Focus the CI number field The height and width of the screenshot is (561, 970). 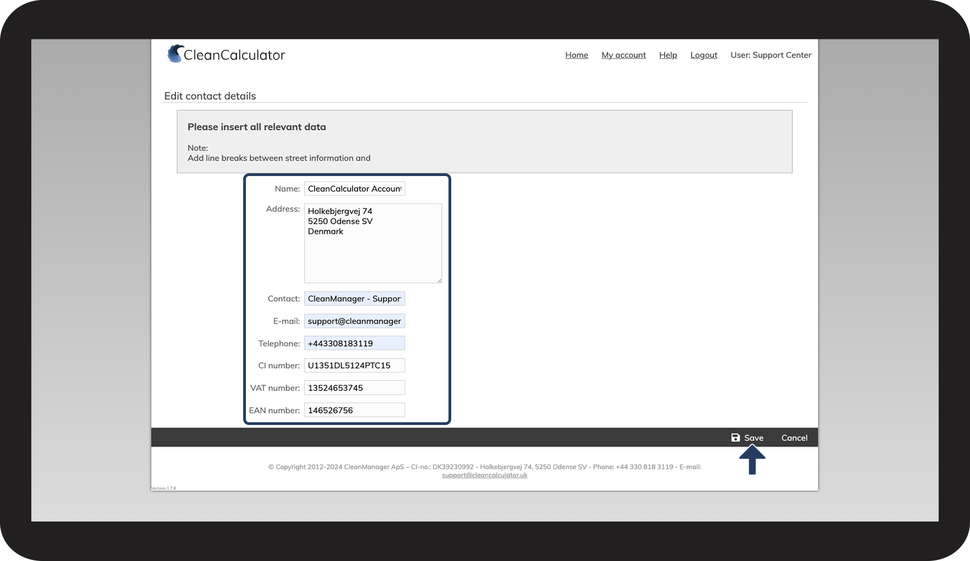[355, 365]
